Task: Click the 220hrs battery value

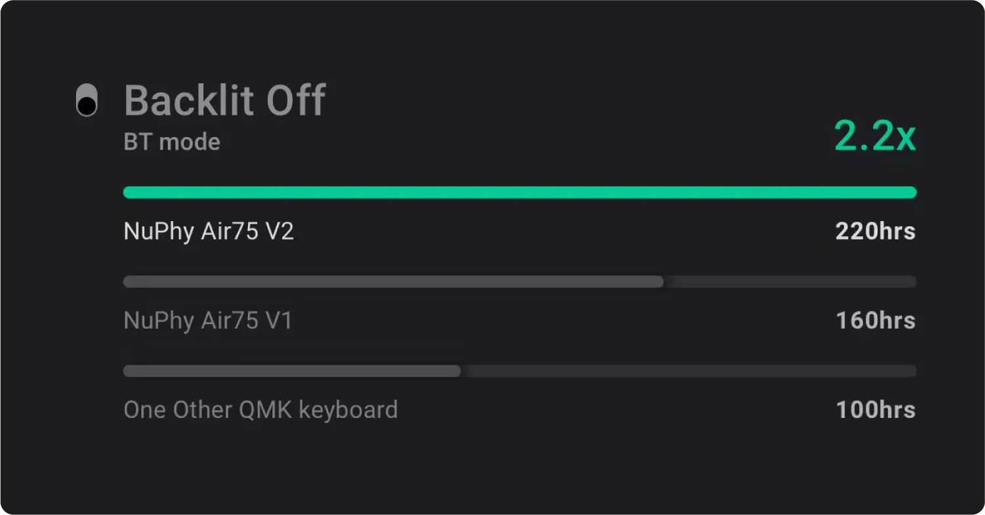Action: [x=875, y=231]
